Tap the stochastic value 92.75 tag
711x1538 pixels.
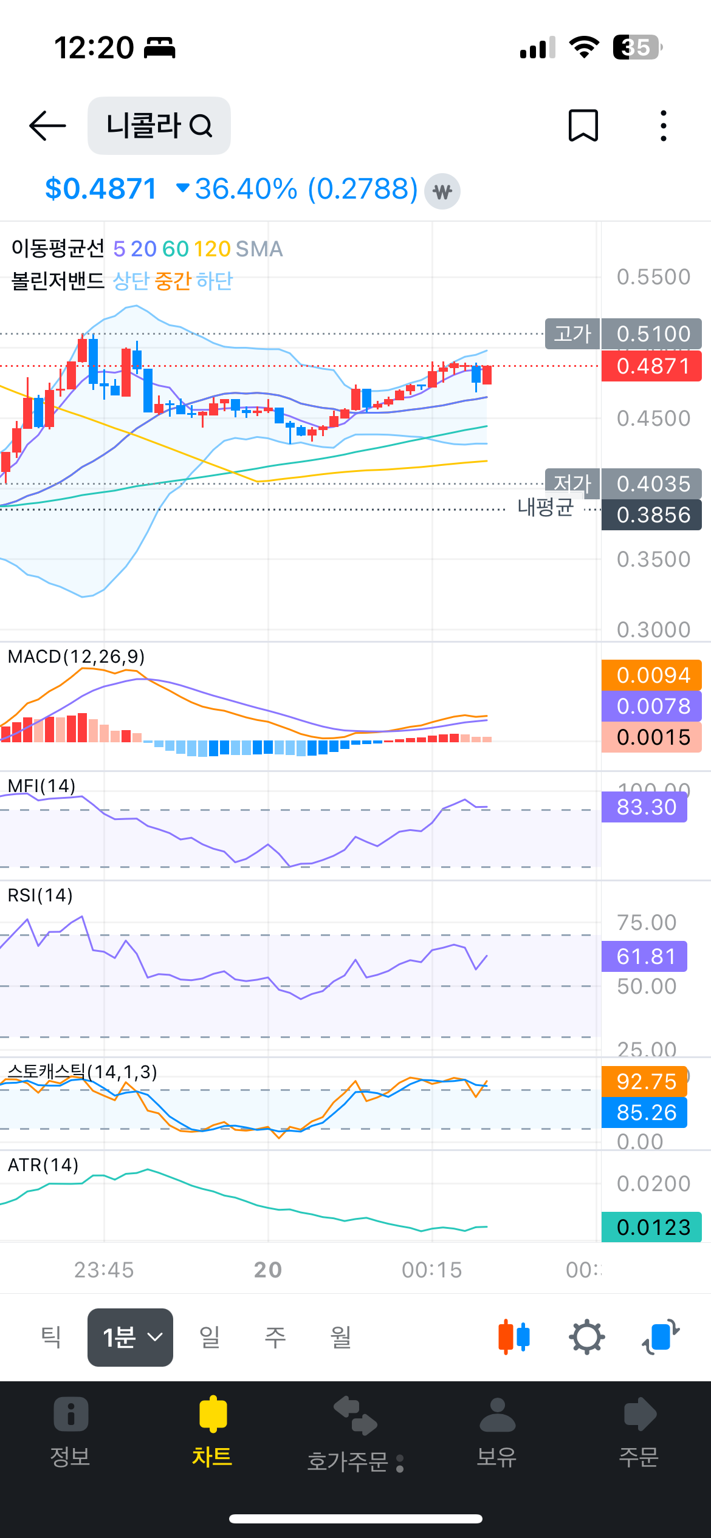644,1081
